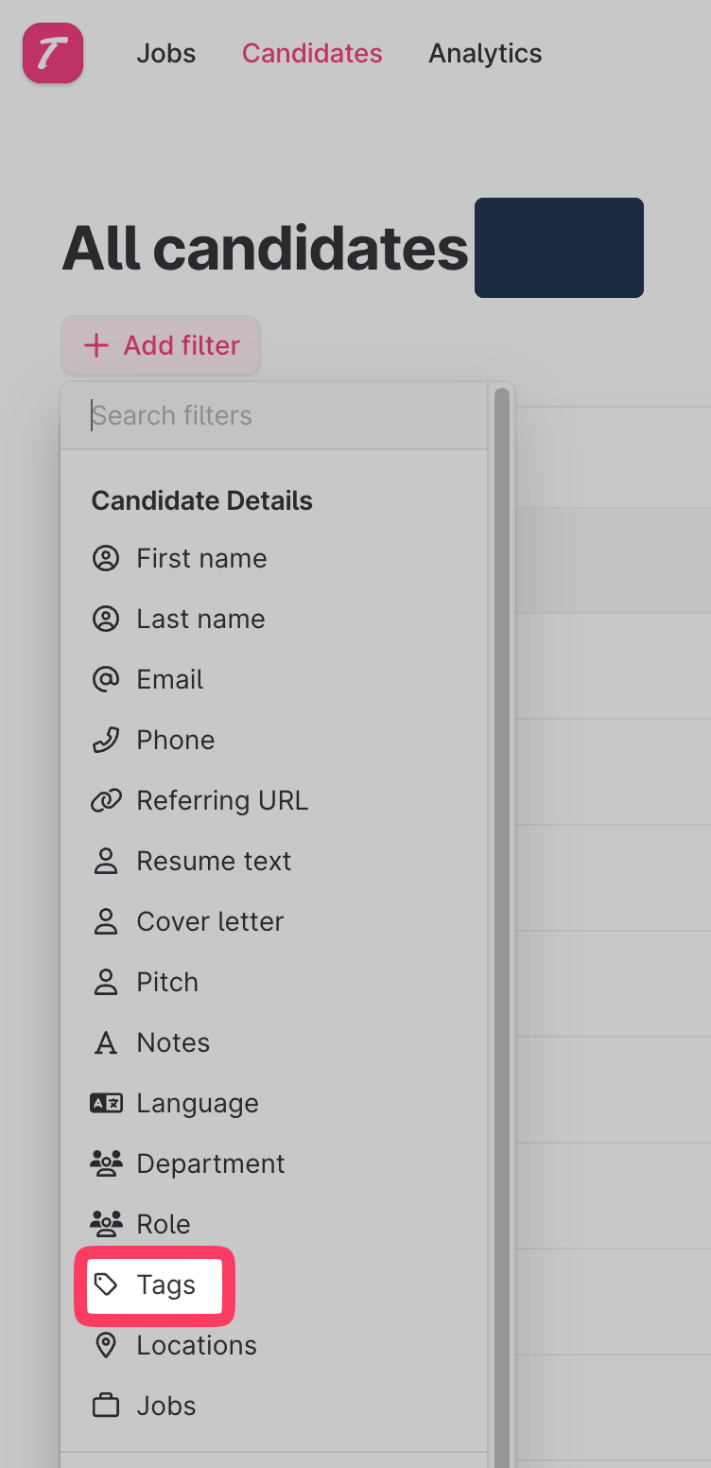Click the Language translate icon
711x1468 pixels.
(106, 1103)
